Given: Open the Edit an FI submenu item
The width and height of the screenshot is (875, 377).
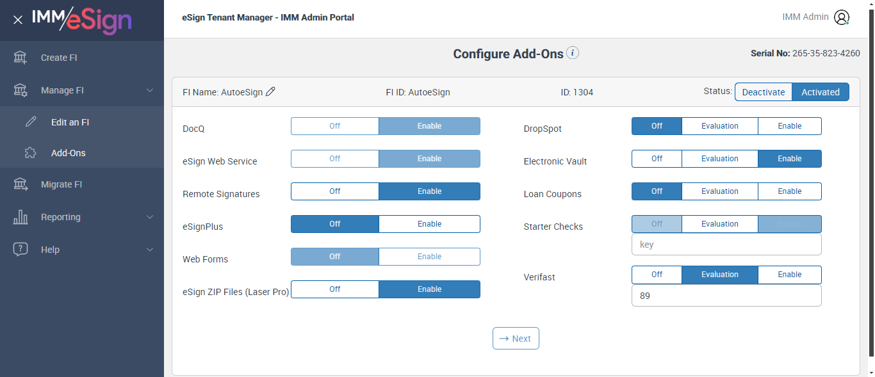Looking at the screenshot, I should click(70, 122).
